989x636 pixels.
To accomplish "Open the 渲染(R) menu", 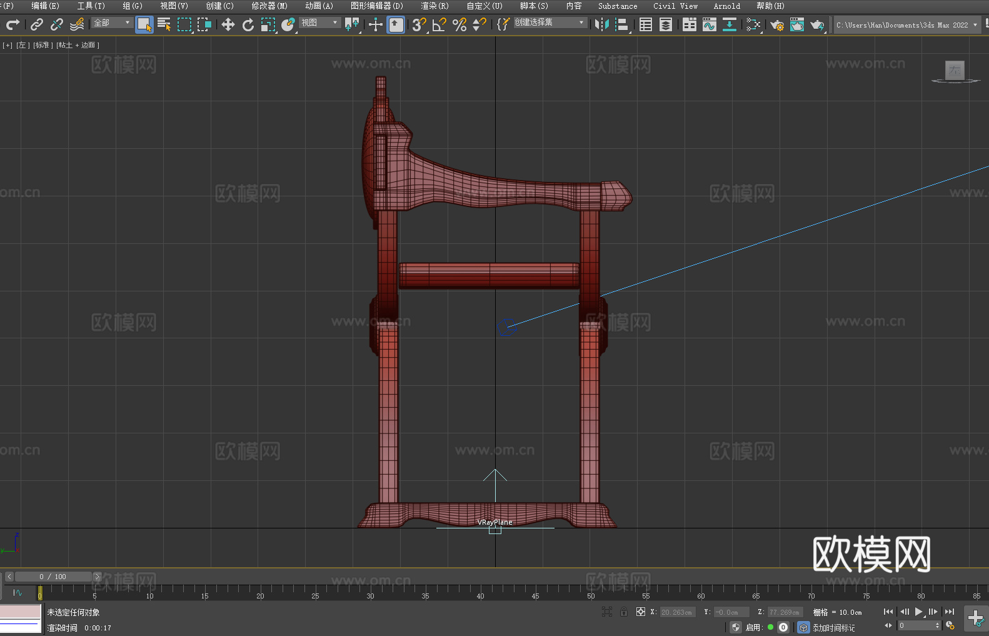I will coord(434,6).
